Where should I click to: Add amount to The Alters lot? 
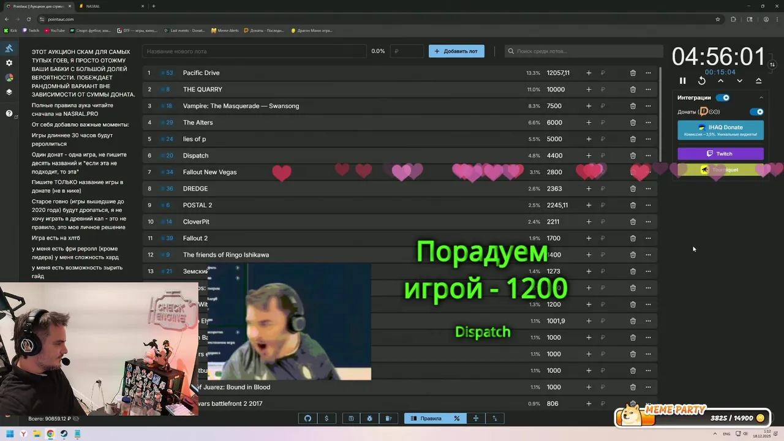click(x=589, y=123)
